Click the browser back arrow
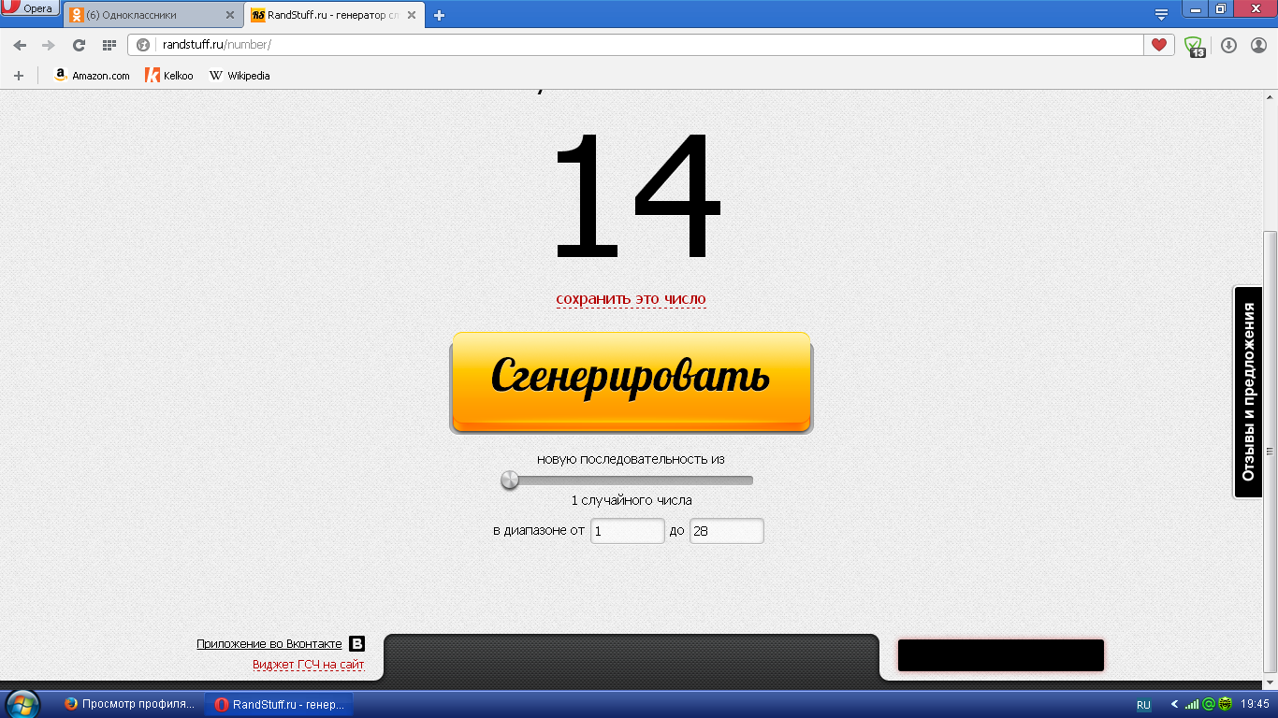This screenshot has width=1278, height=718. click(21, 45)
